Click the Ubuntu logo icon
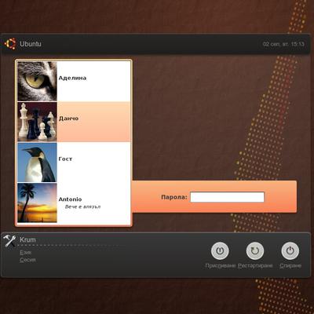This screenshot has width=314, height=314. 10,44
